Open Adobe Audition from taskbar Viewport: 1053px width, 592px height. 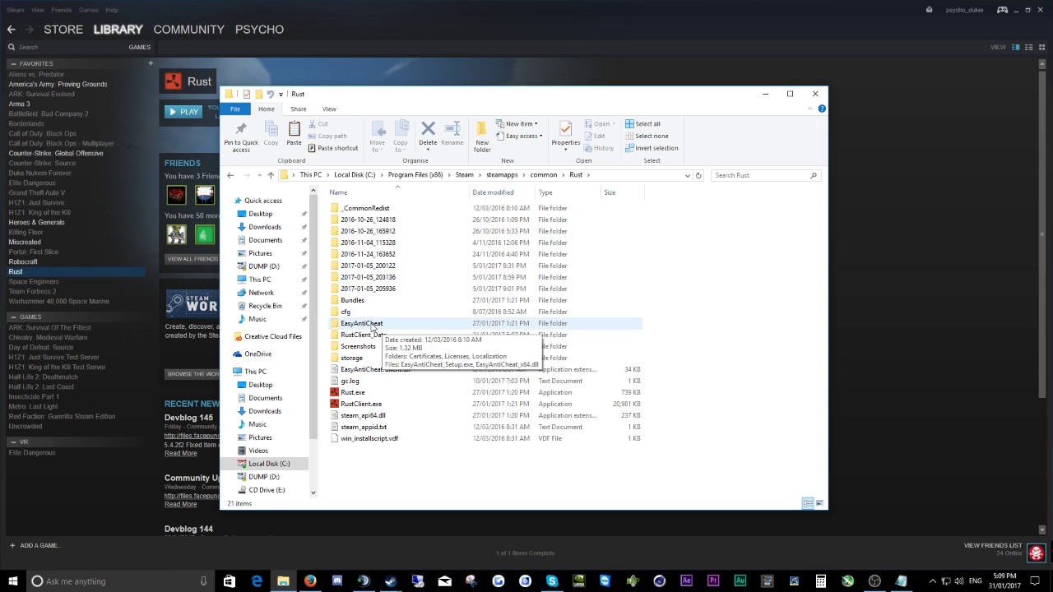pyautogui.click(x=740, y=581)
